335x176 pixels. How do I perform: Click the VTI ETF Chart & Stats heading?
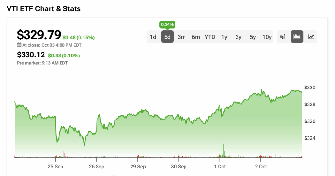click(44, 9)
